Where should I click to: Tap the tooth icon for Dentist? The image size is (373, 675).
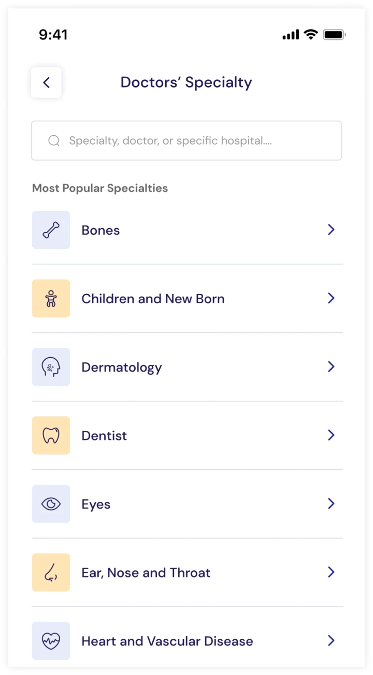pyautogui.click(x=51, y=435)
